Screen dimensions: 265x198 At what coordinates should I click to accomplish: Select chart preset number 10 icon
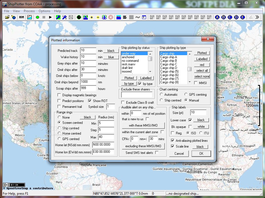209,17
